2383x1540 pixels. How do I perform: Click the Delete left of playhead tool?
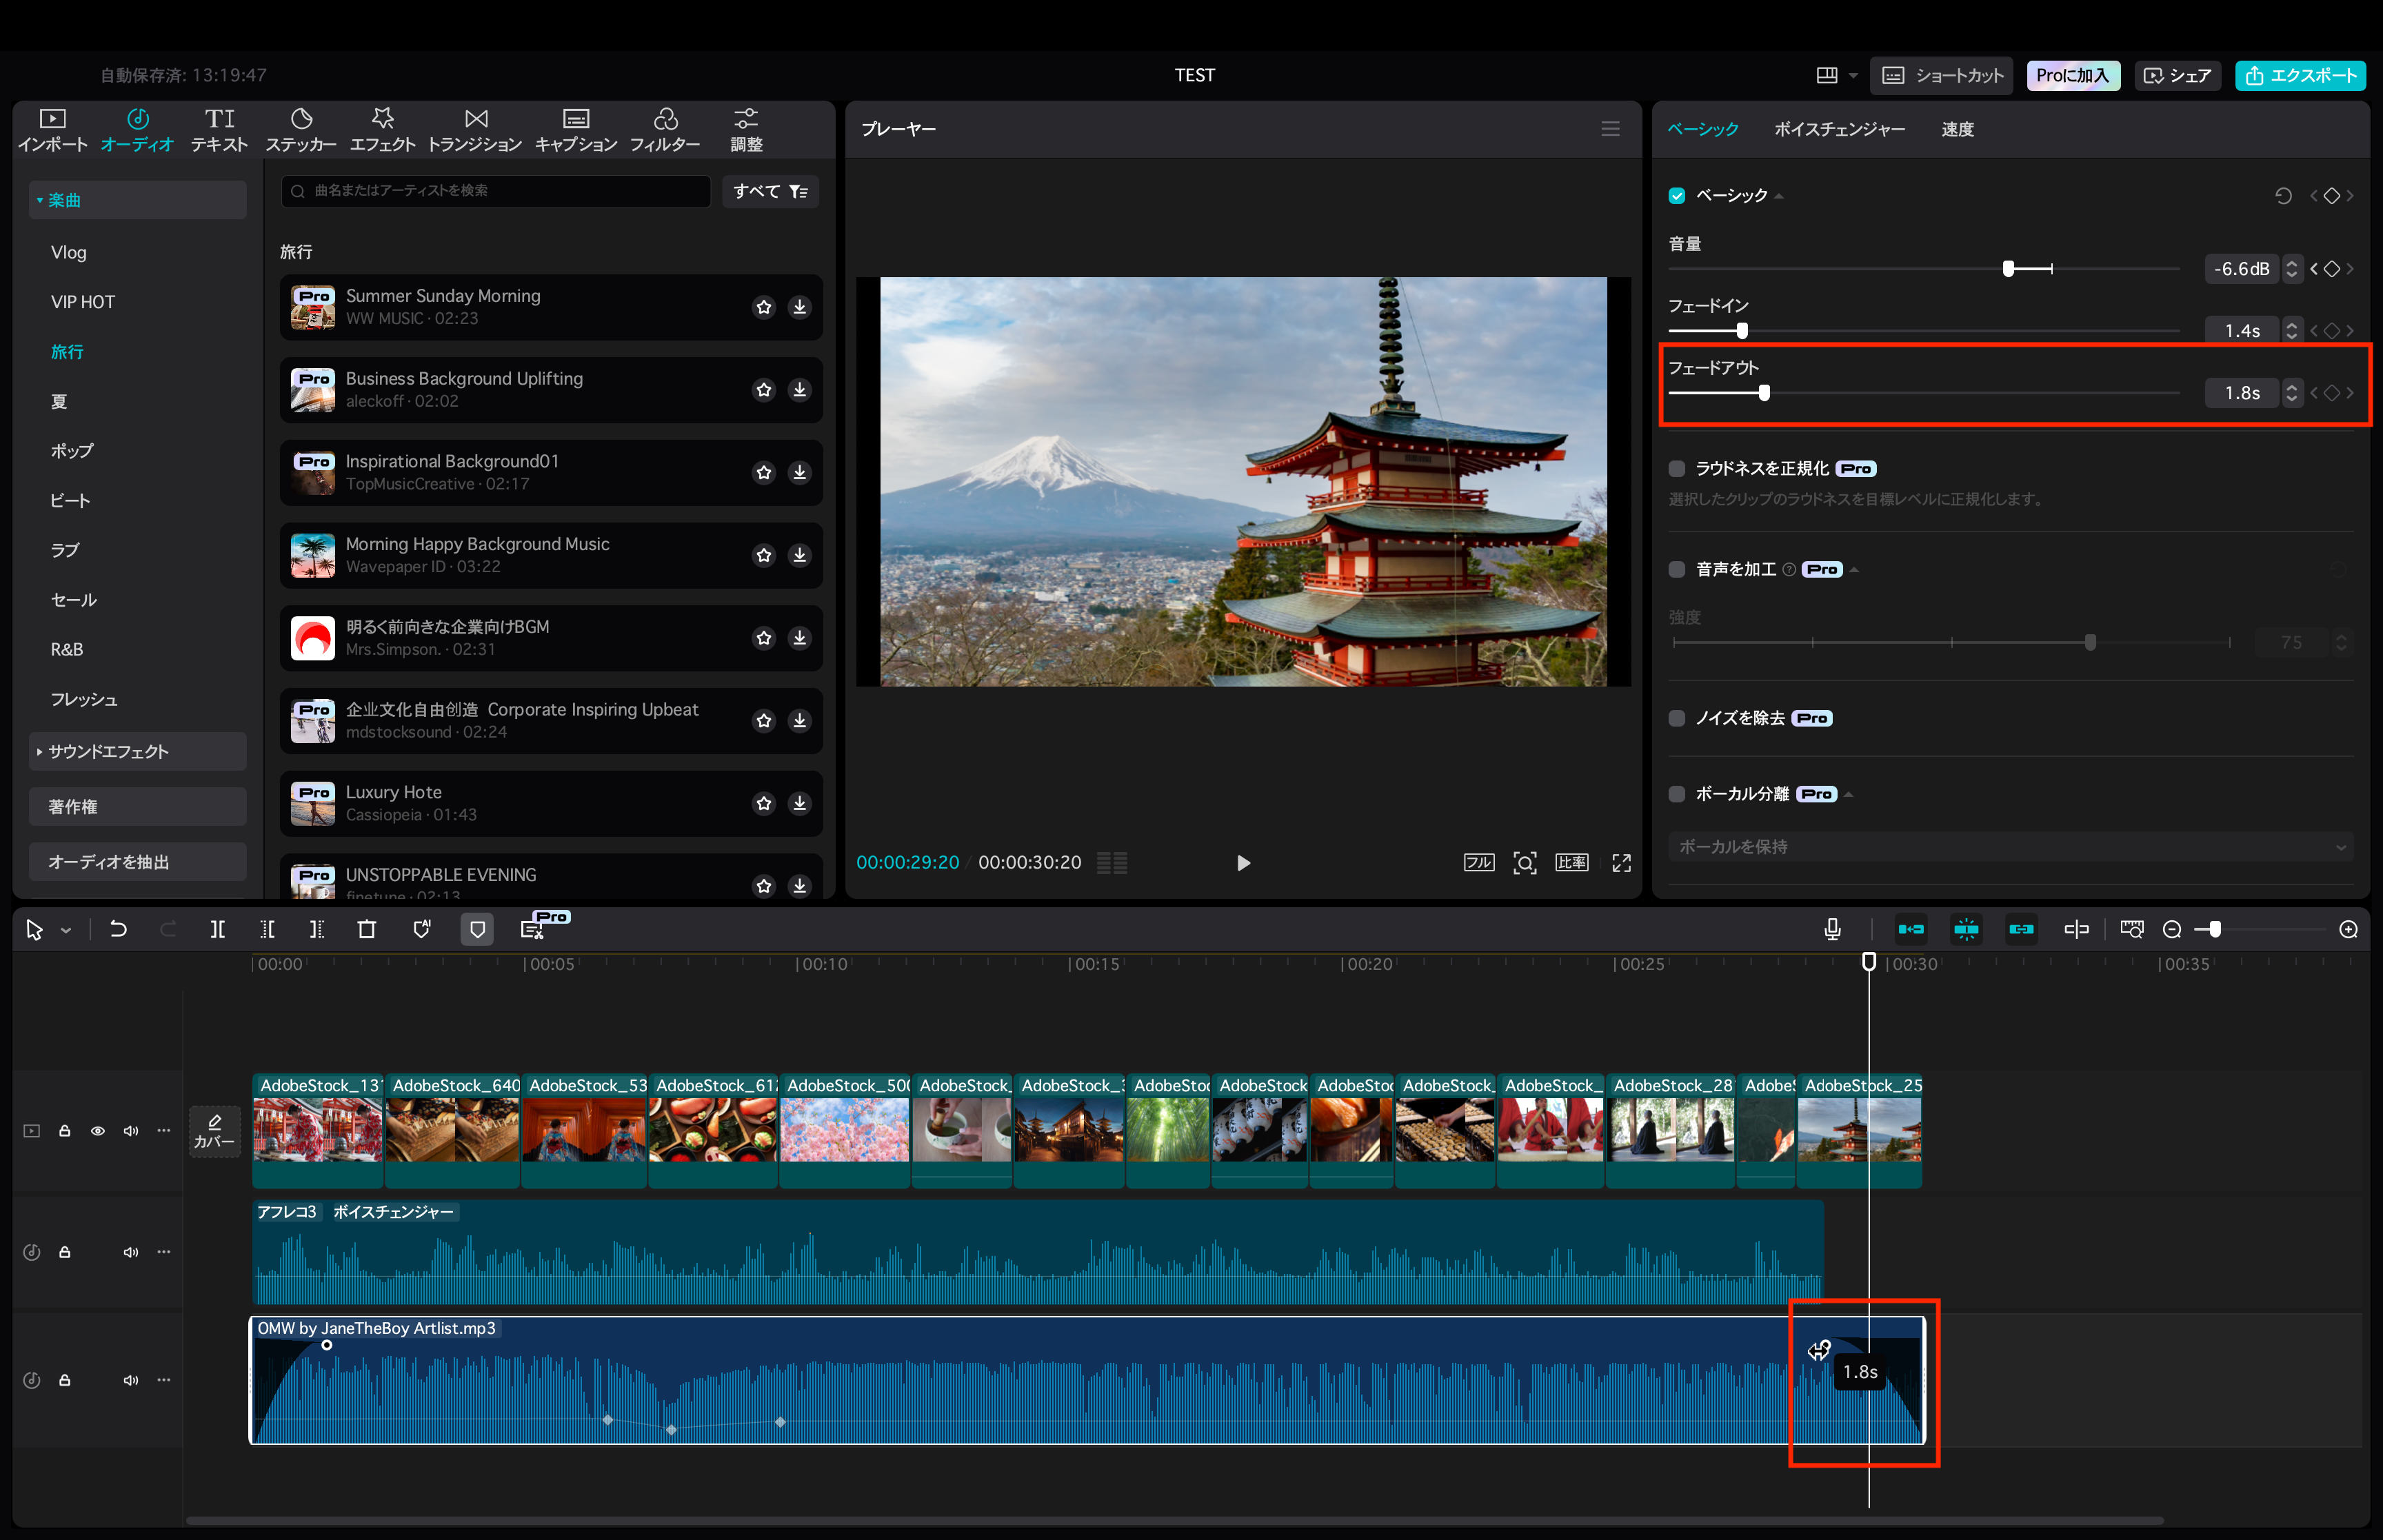pos(267,929)
